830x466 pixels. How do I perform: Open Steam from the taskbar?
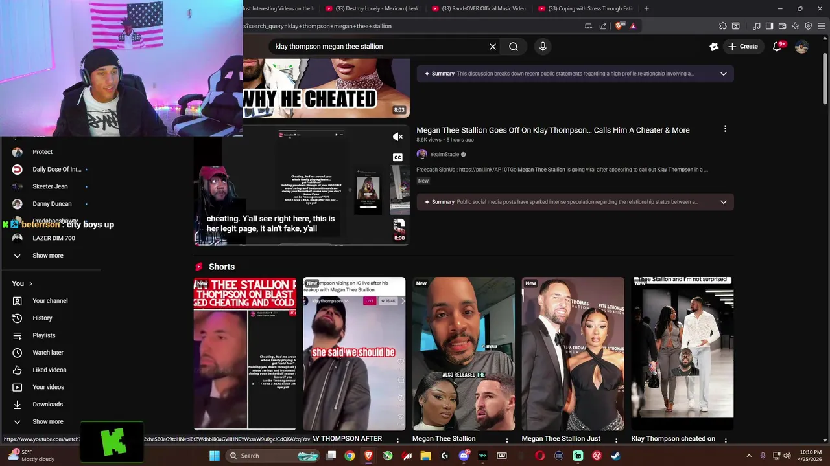point(616,456)
